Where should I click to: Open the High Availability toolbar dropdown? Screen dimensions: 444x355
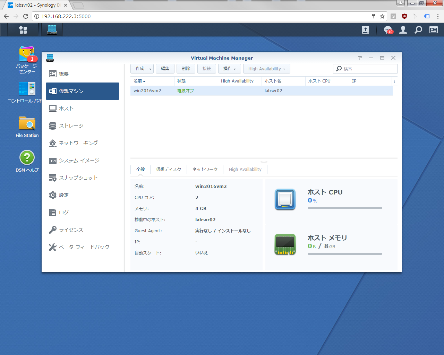coord(267,69)
